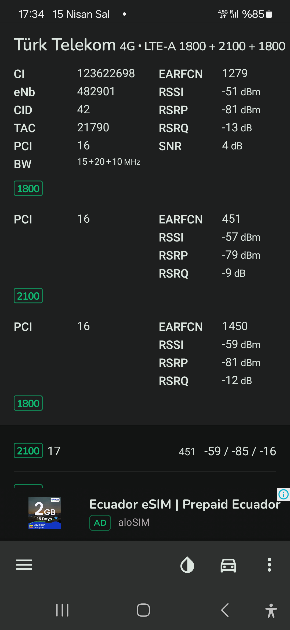
Task: Tap the Android recent apps button
Action: click(x=62, y=610)
